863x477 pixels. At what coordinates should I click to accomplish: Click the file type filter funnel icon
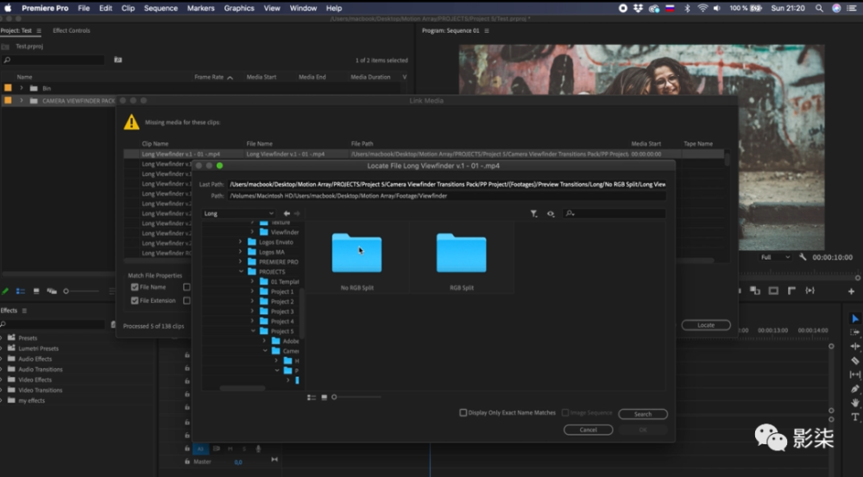tap(533, 213)
